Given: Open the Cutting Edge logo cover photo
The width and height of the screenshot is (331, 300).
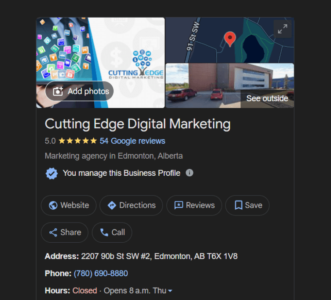Looking at the screenshot, I should (x=100, y=63).
